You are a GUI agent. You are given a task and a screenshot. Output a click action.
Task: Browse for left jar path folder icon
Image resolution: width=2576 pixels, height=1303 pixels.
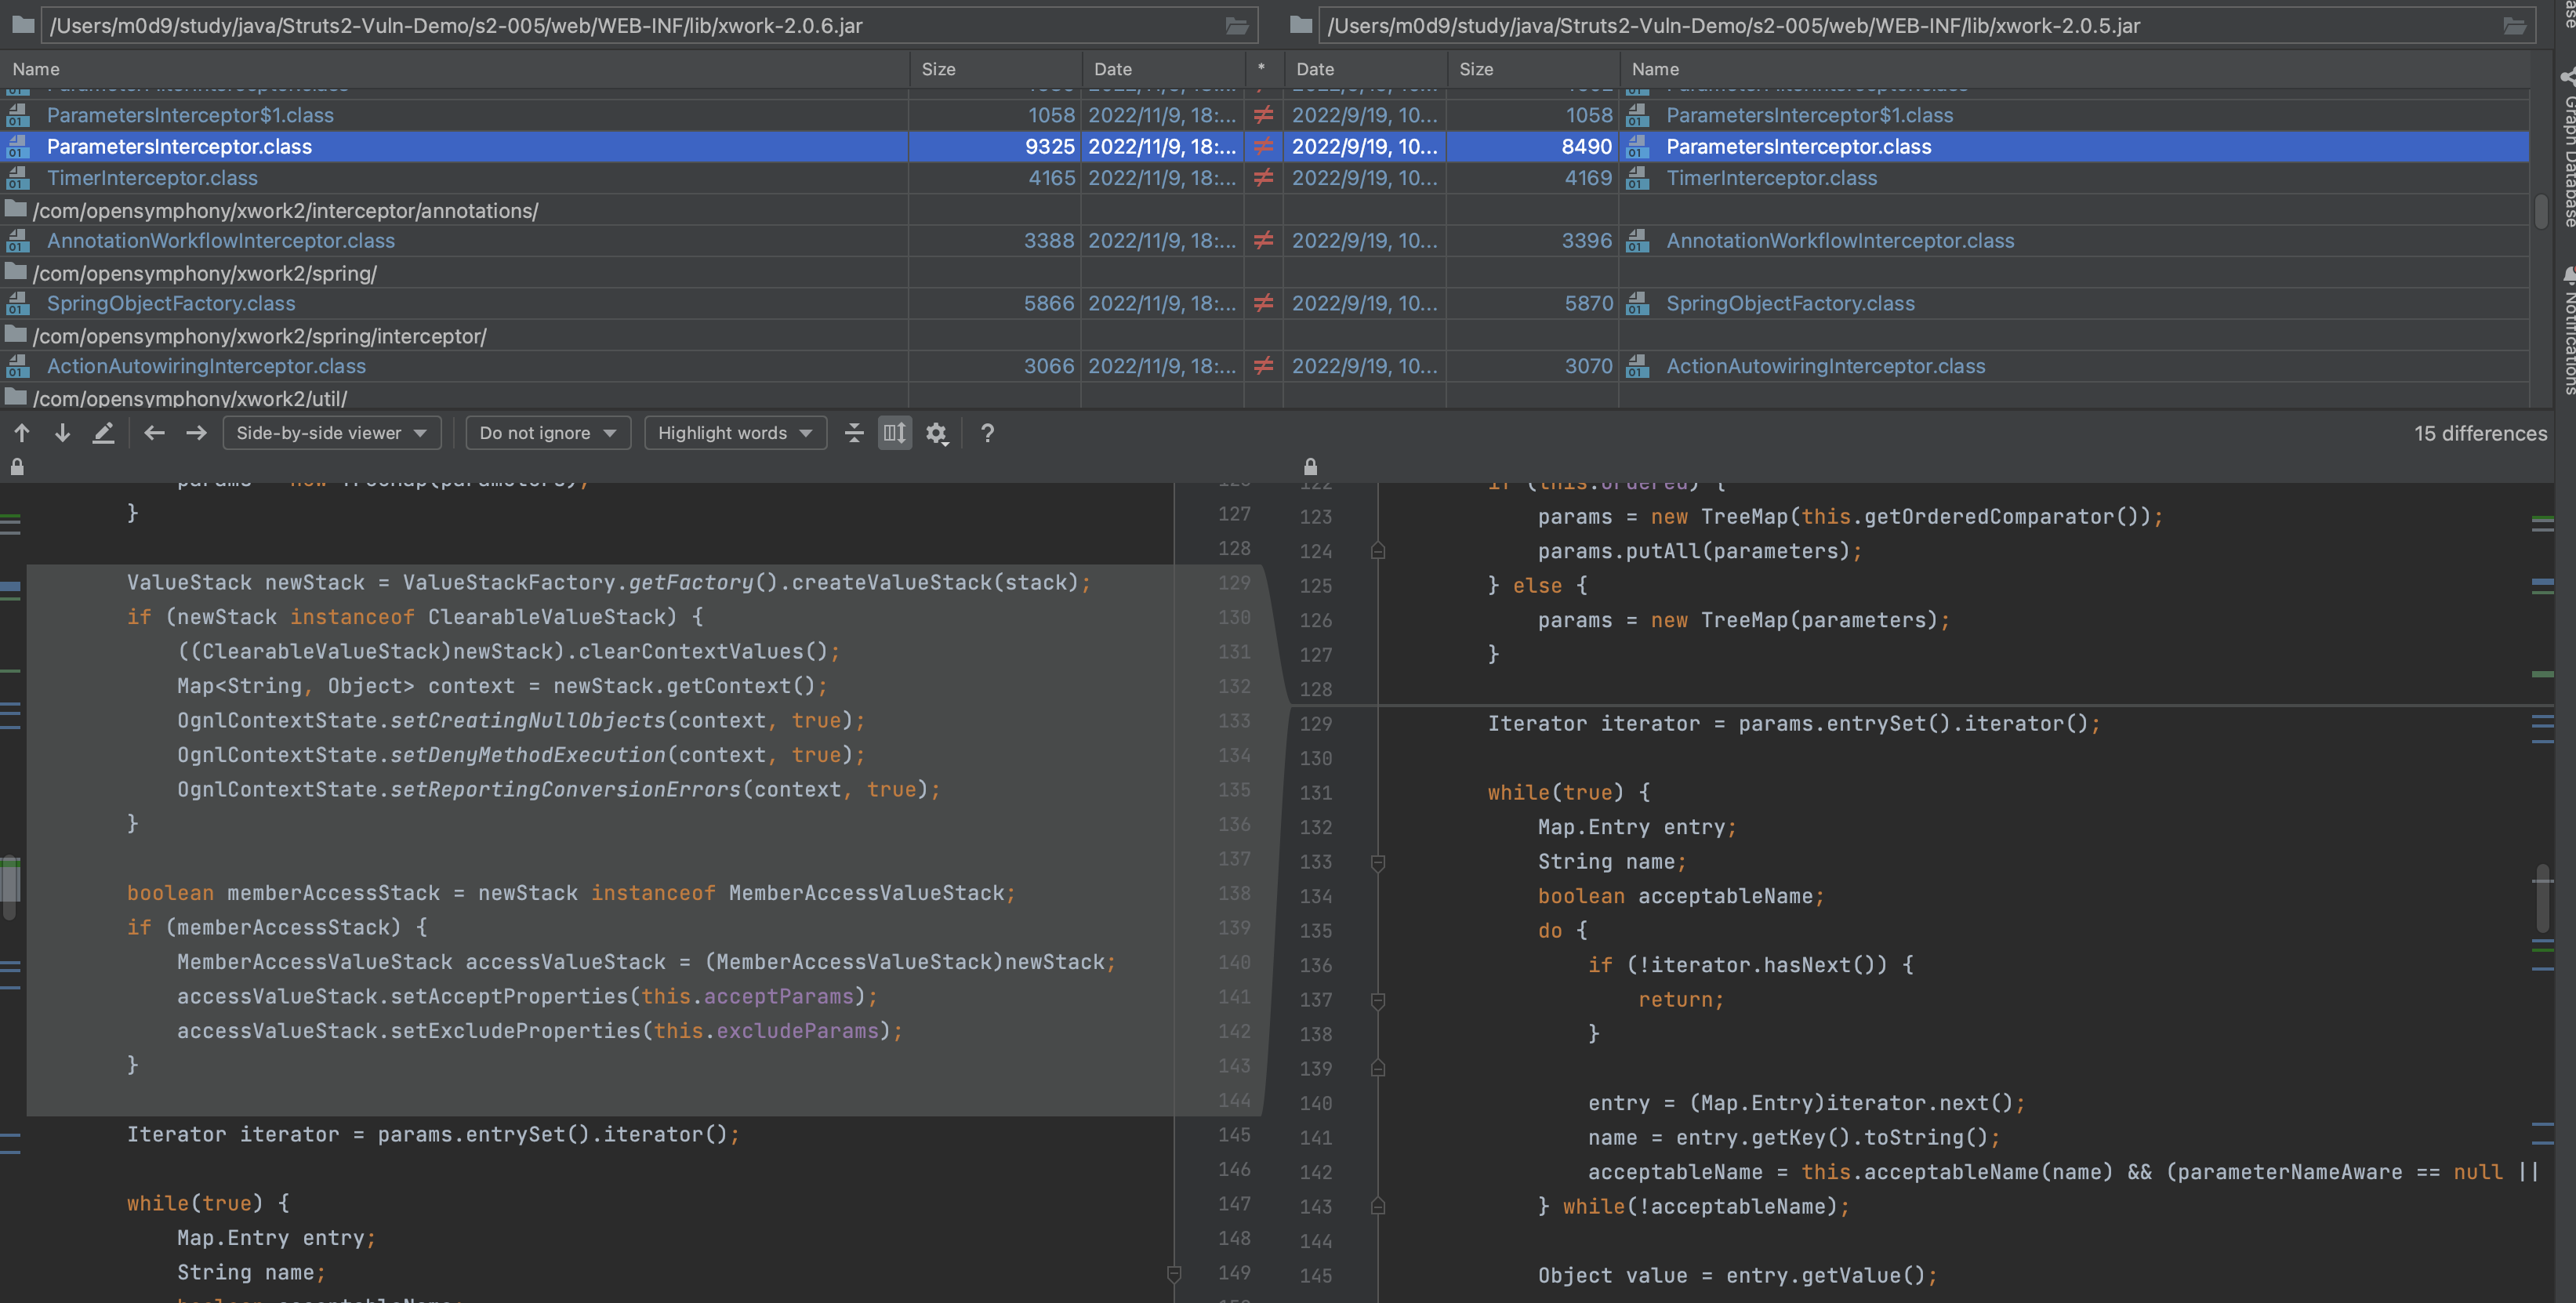pyautogui.click(x=1237, y=26)
